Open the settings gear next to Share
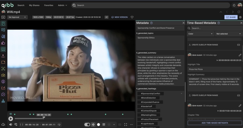243x128 pixels. click(240, 17)
